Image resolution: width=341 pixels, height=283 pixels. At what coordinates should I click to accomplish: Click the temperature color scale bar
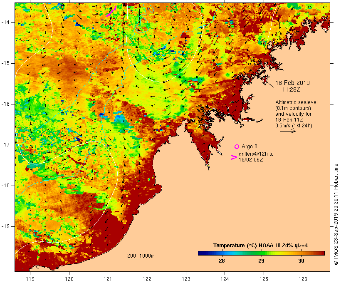pyautogui.click(x=261, y=253)
